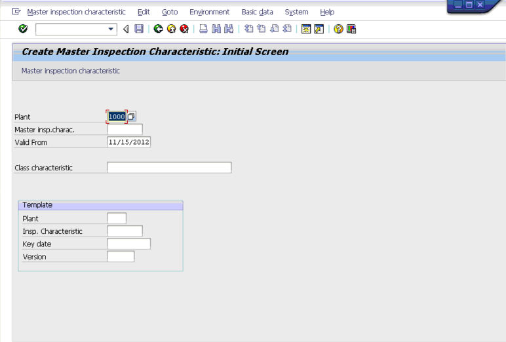The image size is (506, 342).
Task: Open the Environment menu
Action: tap(210, 12)
